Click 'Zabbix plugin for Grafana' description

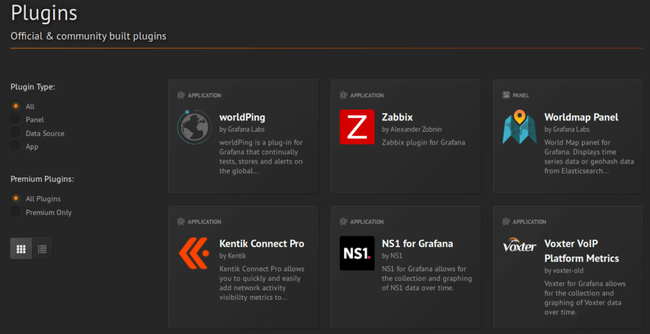coord(423,143)
